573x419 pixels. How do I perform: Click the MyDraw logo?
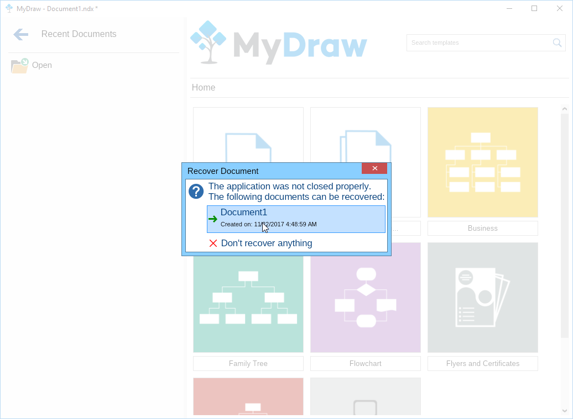tap(279, 43)
